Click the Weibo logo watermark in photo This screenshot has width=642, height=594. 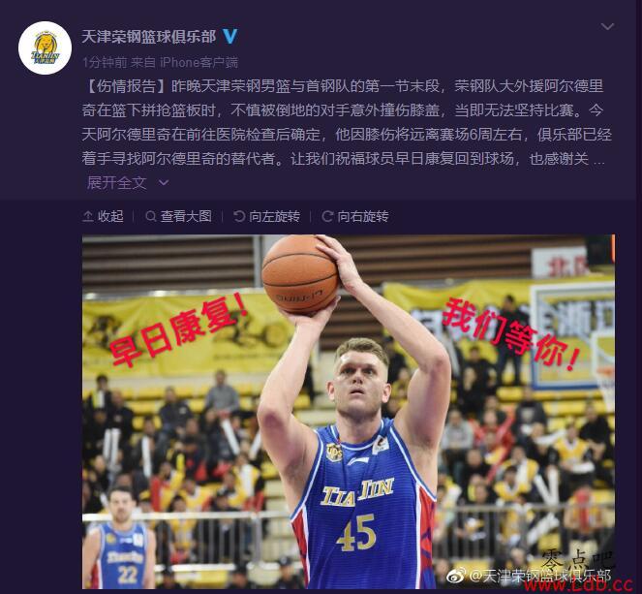coord(455,576)
